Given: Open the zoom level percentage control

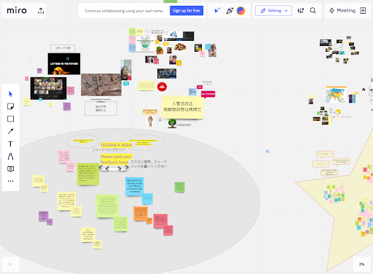Looking at the screenshot, I should click(361, 265).
